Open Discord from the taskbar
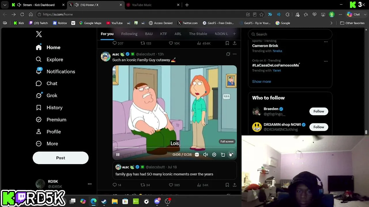Screen dimensions: 369x207 (x=157, y=202)
